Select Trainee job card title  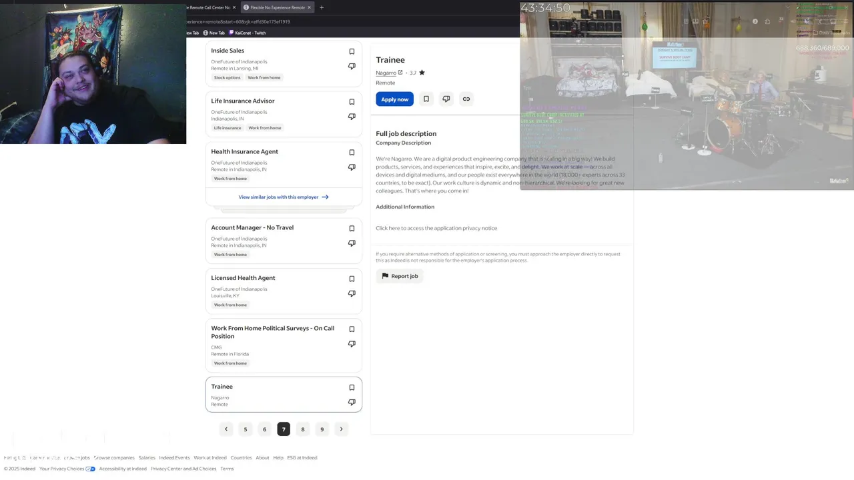tap(222, 387)
